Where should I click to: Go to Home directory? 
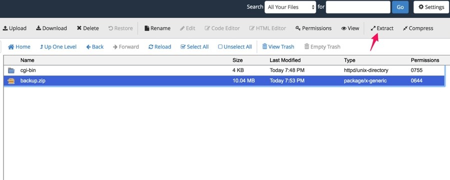pyautogui.click(x=19, y=46)
